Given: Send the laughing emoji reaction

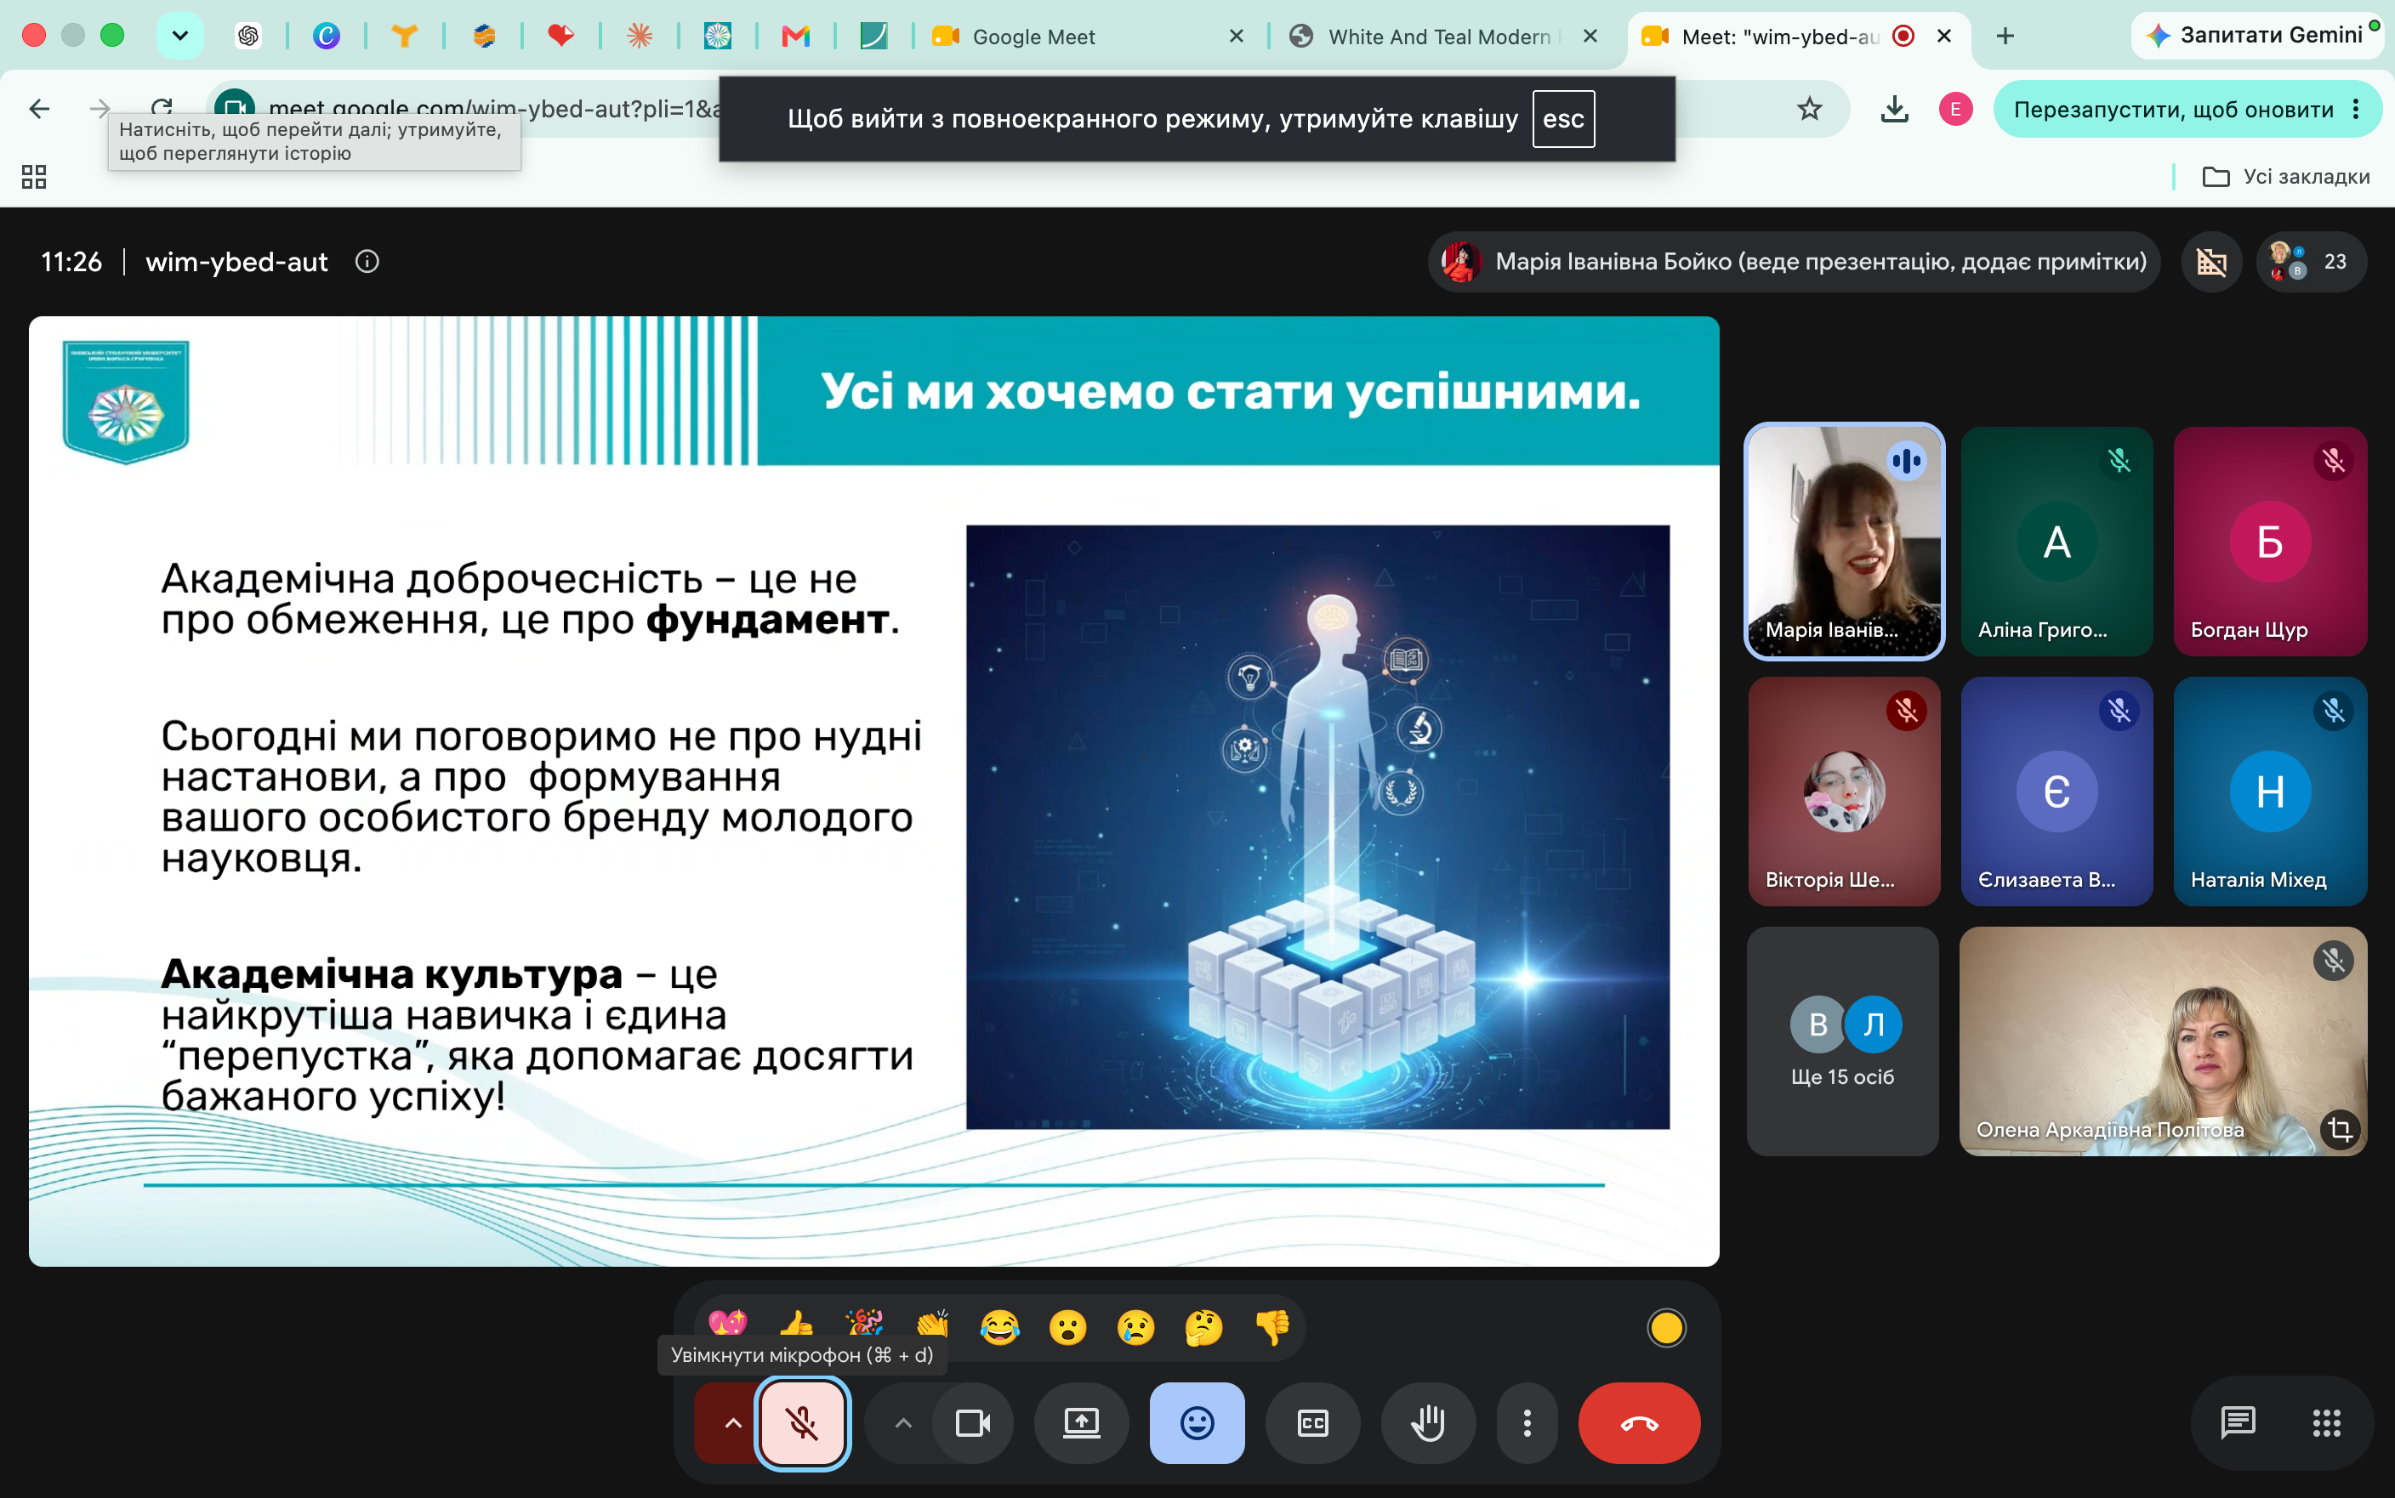Looking at the screenshot, I should click(1000, 1326).
